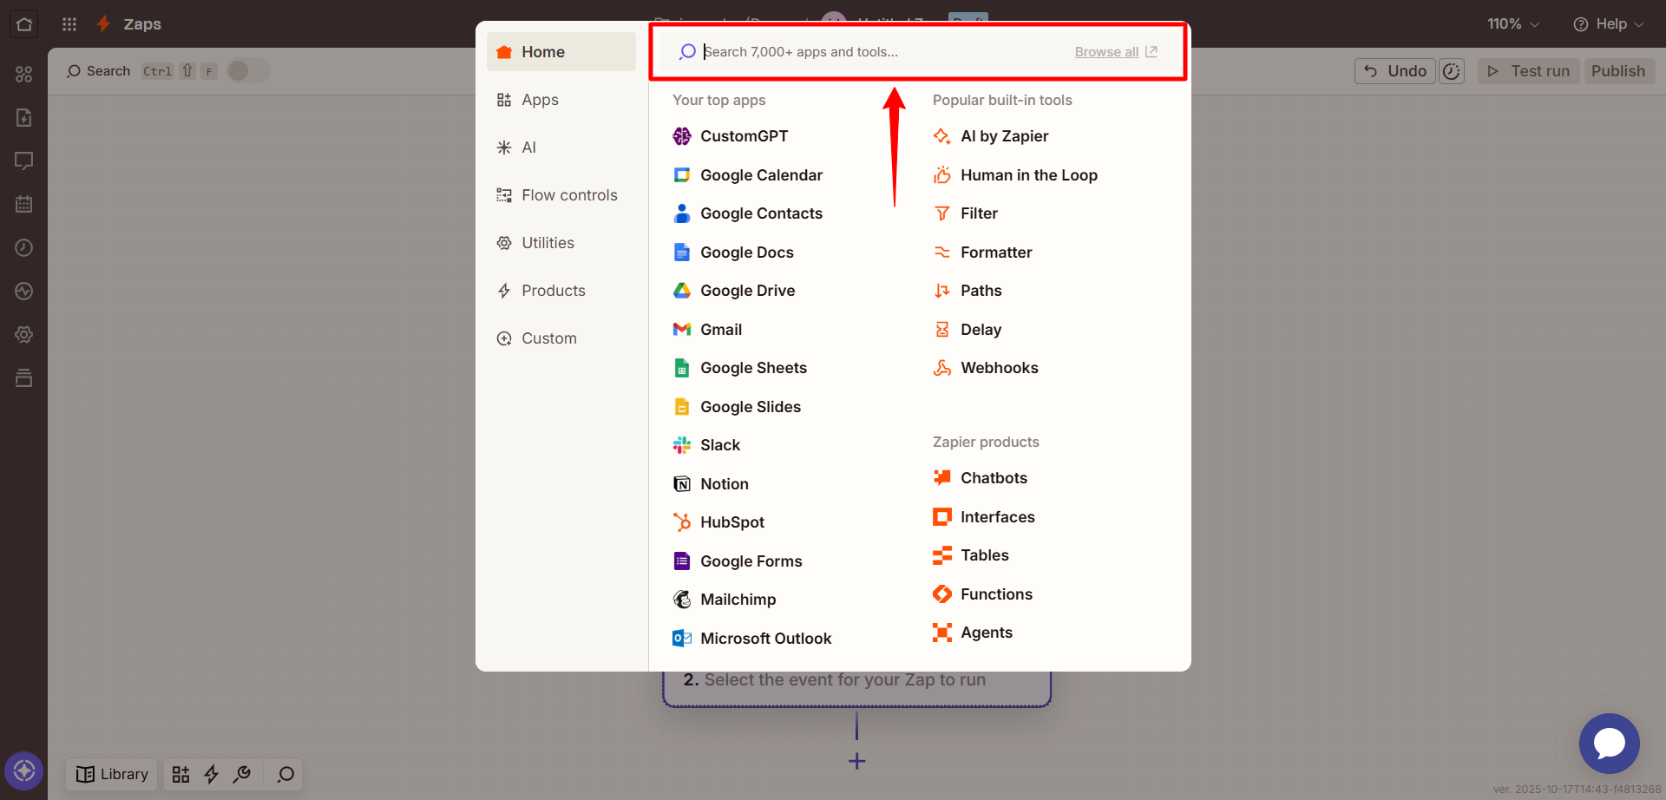
Task: Click the add step plus icon
Action: (856, 761)
